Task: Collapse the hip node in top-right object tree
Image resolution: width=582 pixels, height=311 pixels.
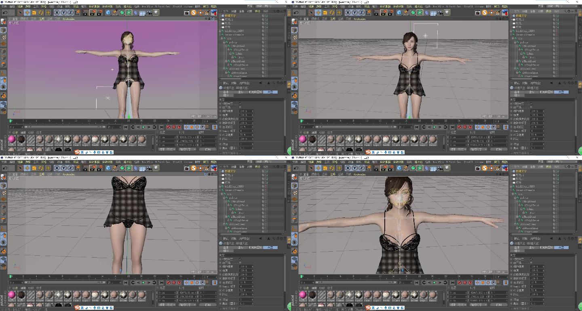Action: [x=513, y=38]
